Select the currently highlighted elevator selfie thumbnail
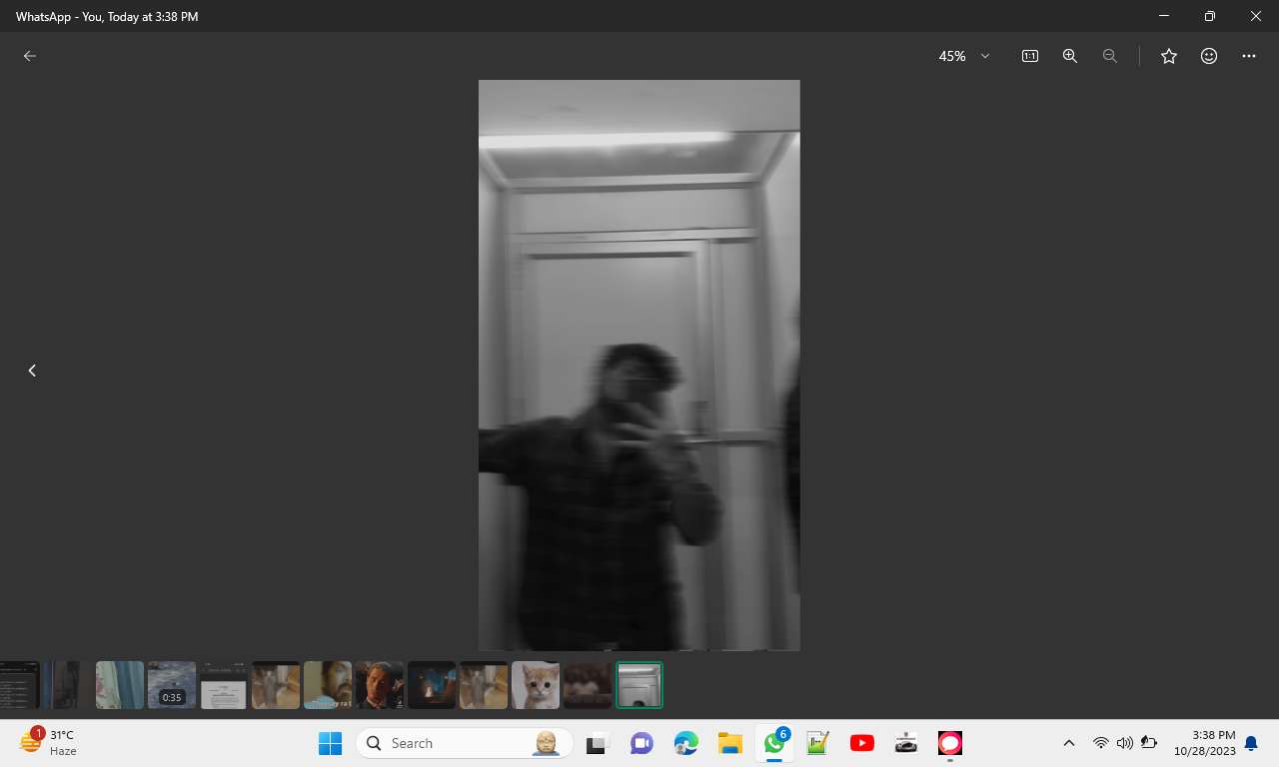This screenshot has height=767, width=1279. click(639, 685)
